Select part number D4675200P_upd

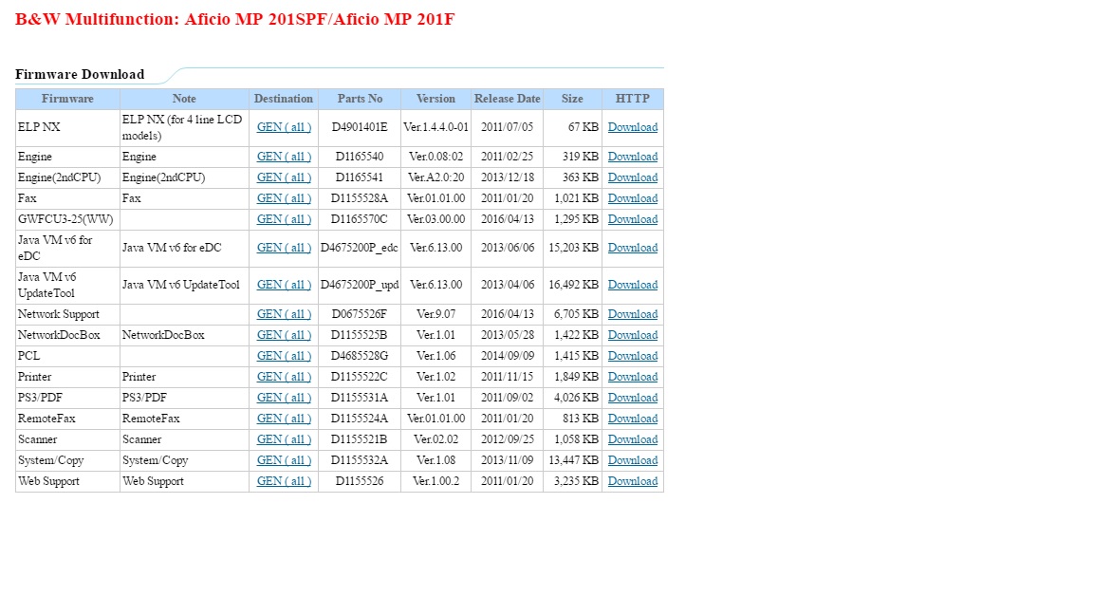(360, 285)
